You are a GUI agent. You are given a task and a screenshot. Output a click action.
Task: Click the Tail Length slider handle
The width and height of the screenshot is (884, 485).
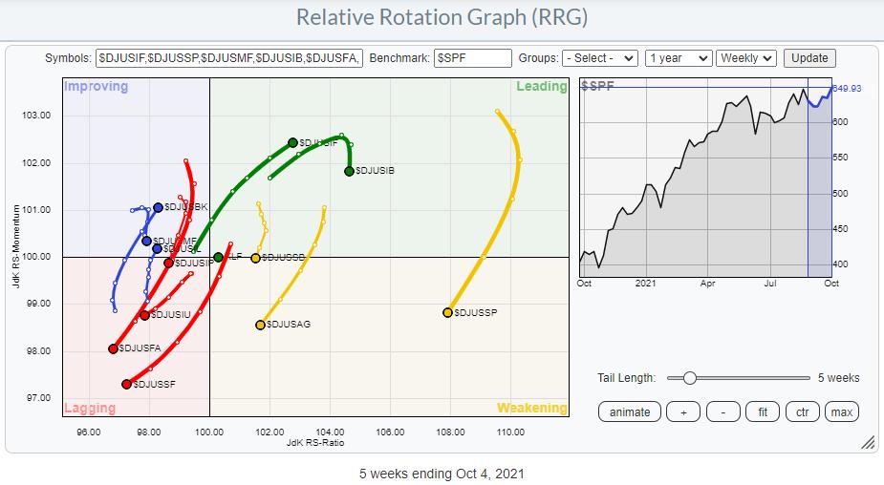[x=689, y=378]
